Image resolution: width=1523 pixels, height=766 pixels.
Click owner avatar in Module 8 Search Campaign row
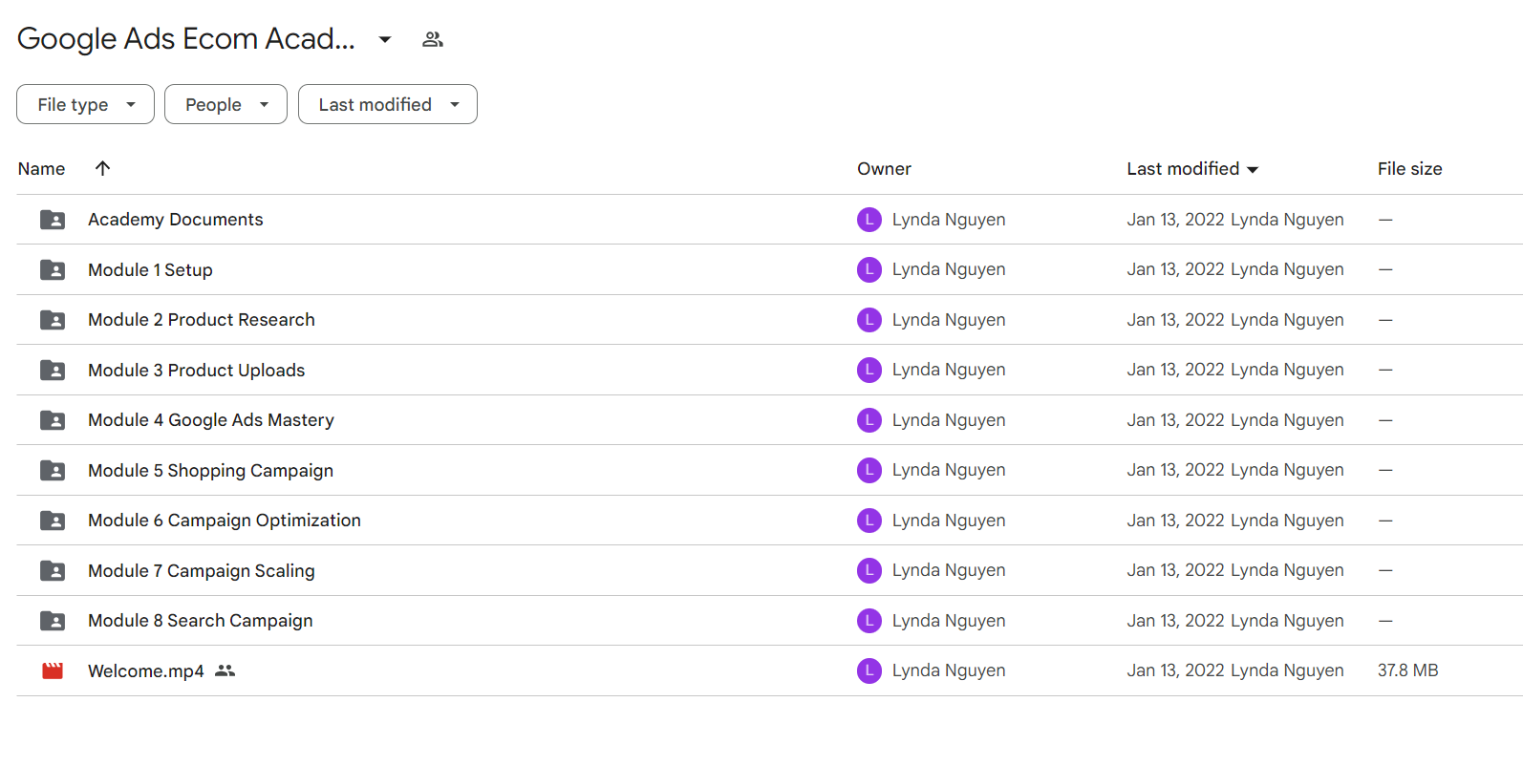[x=869, y=621]
